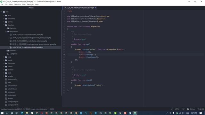This screenshot has width=205, height=115.
Task: Open Task View in the taskbar
Action: pos(17,113)
